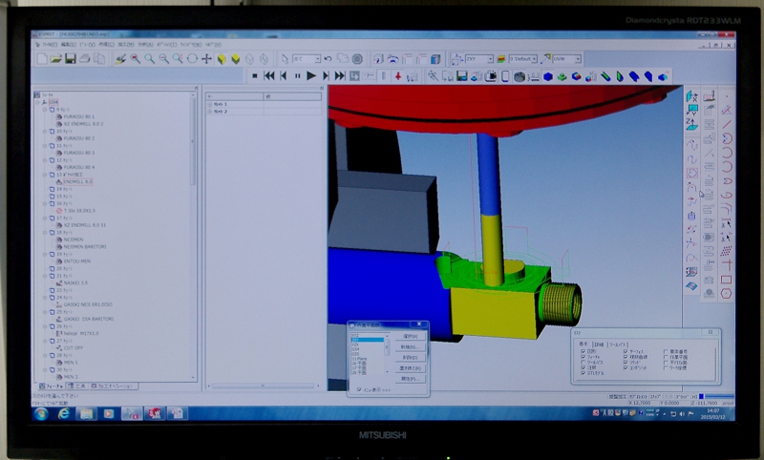Click the blue cube icon in the simulation toolbar

tap(548, 77)
